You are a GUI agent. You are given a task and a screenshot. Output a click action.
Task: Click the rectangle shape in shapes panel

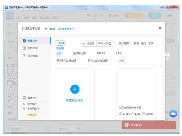click(10, 65)
